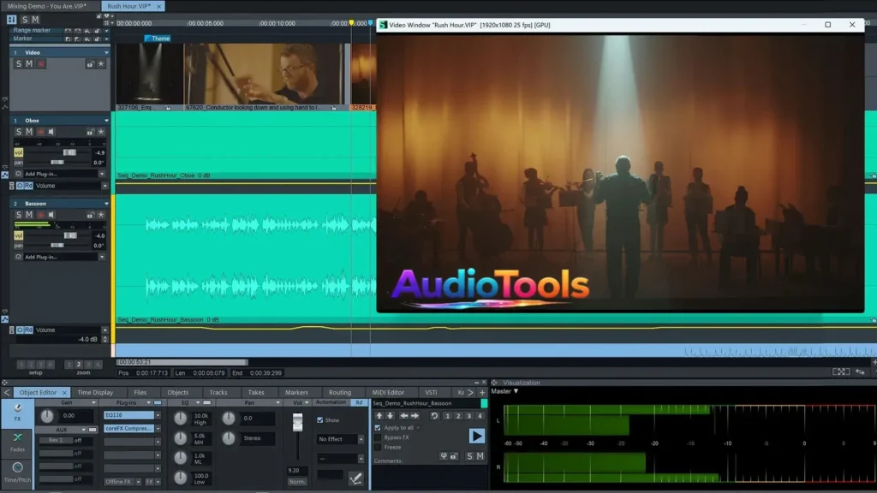Viewport: 877px width, 493px height.
Task: Click the Oboe track lock icon
Action: click(x=89, y=132)
